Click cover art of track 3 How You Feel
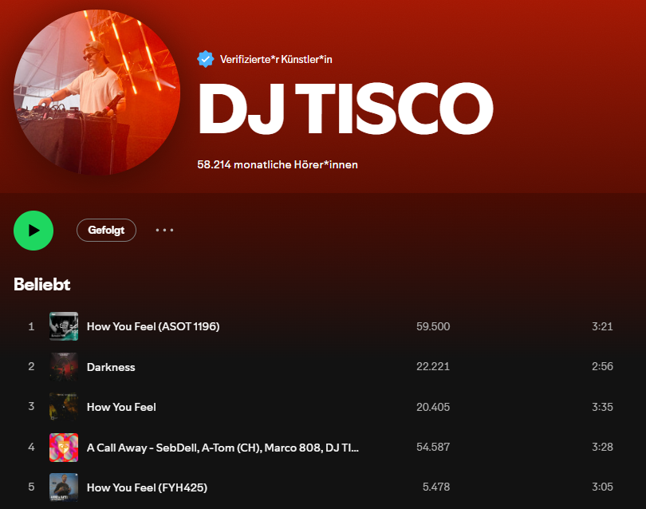 point(64,407)
